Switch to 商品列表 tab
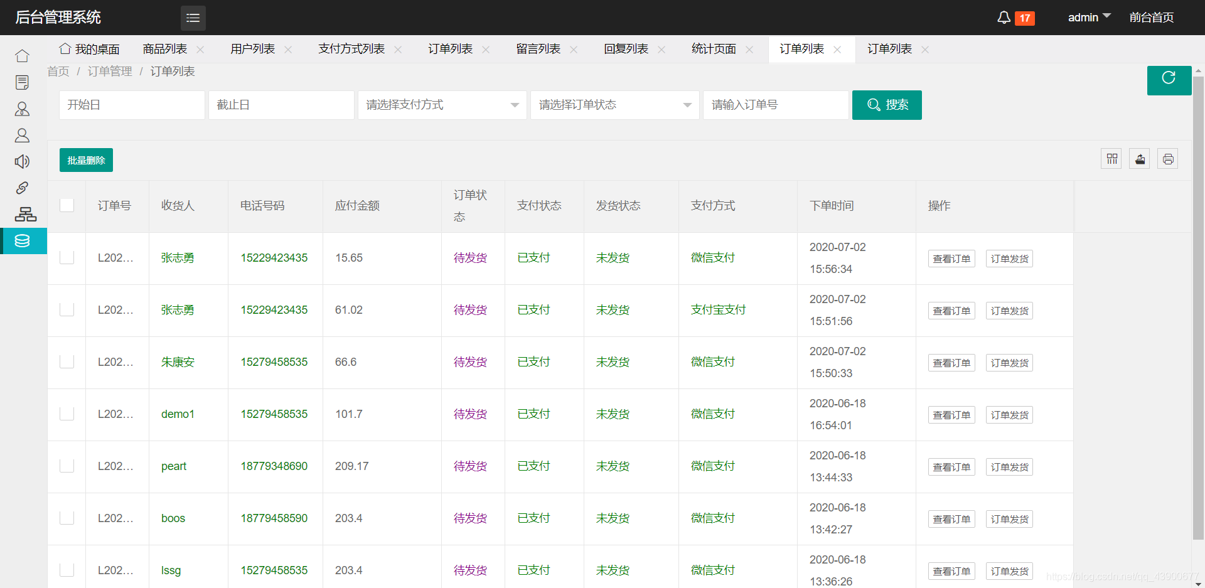This screenshot has height=588, width=1205. [x=165, y=49]
